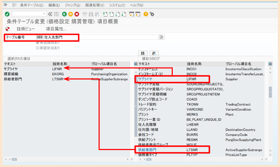Open a new GUI window icon
Screen dimensions: 280x167
coord(132,14)
